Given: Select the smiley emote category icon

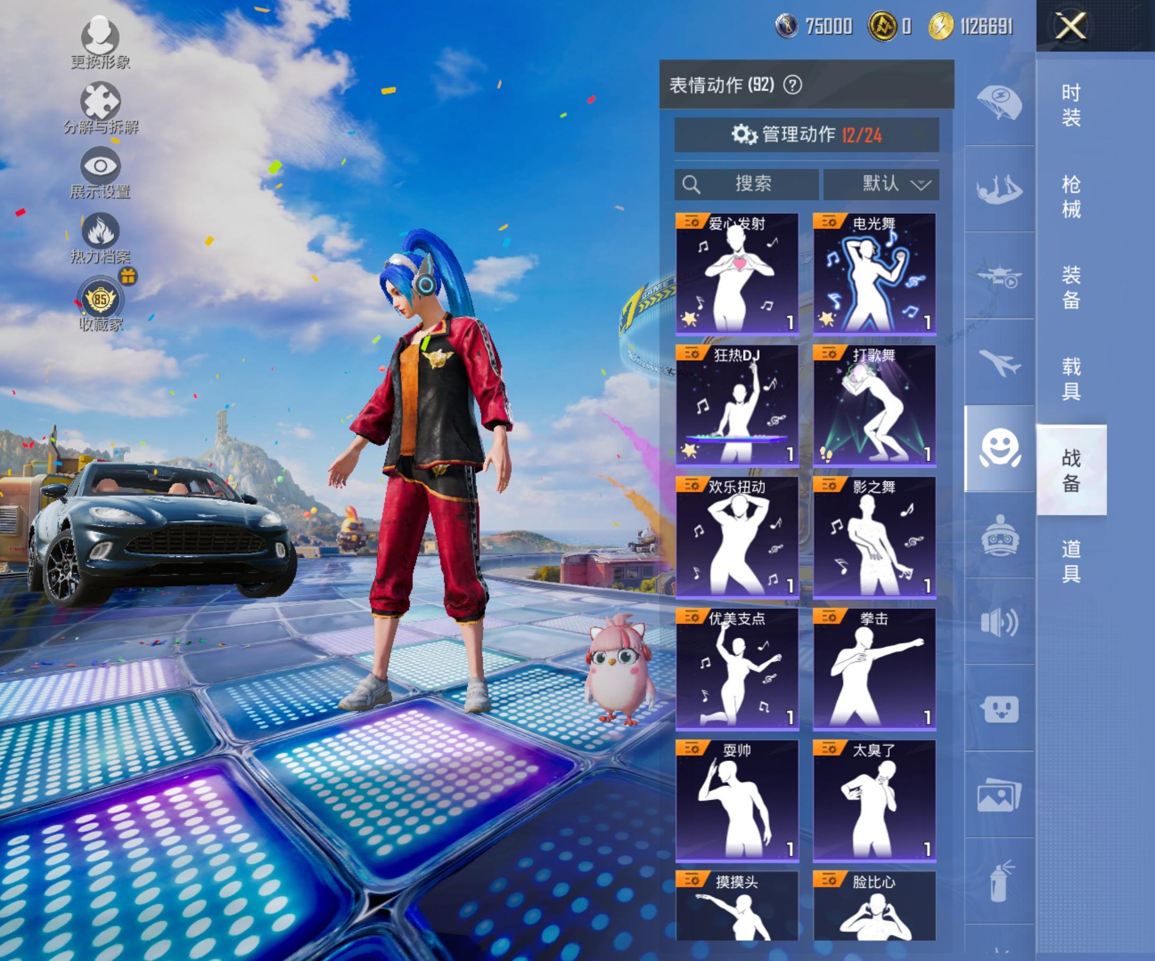Looking at the screenshot, I should click(999, 448).
